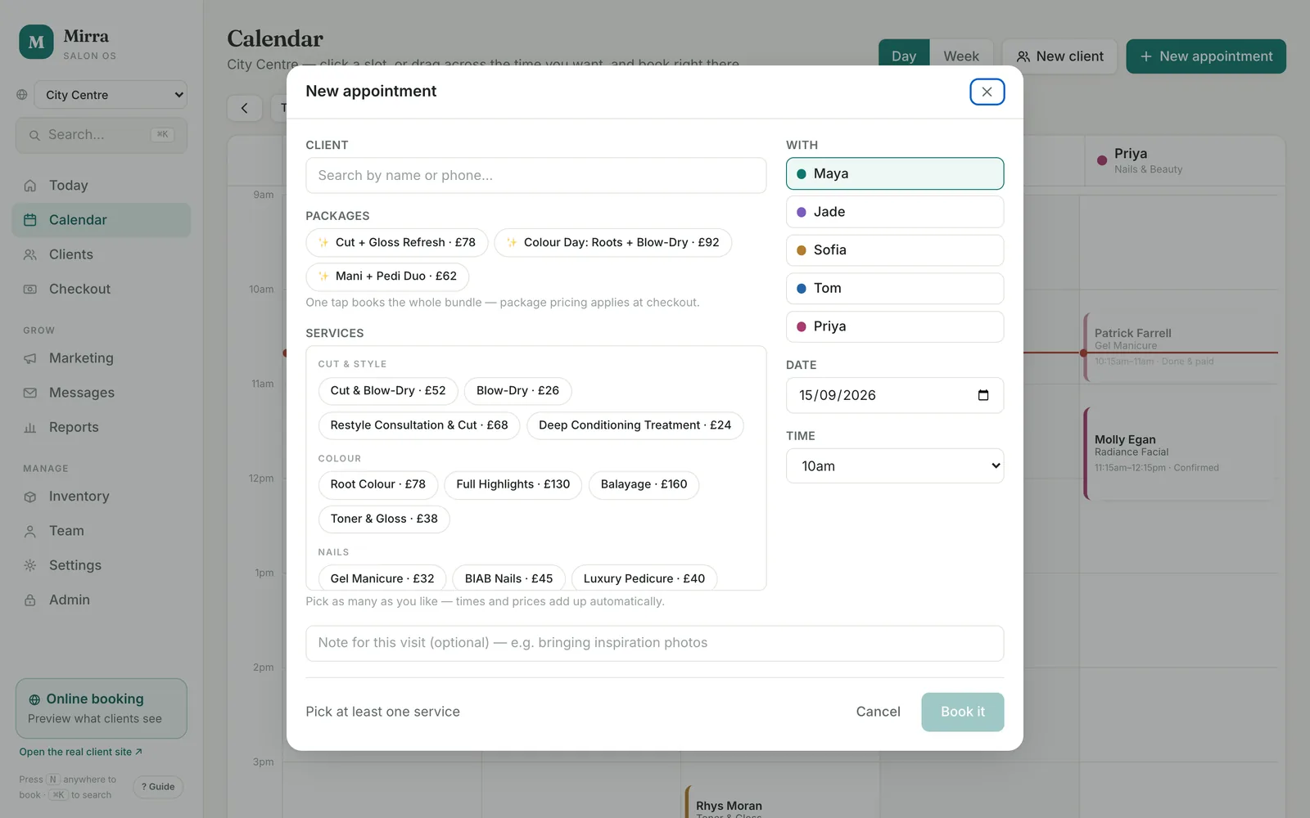Switch to Week view tab
Screen dimensions: 1310x818
pyautogui.click(x=961, y=56)
